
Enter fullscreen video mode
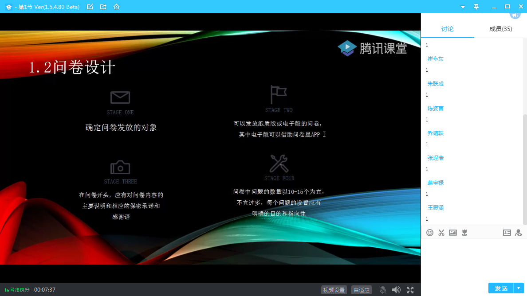[410, 290]
